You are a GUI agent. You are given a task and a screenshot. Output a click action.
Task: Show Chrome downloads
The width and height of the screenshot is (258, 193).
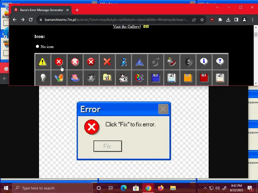pos(228,20)
